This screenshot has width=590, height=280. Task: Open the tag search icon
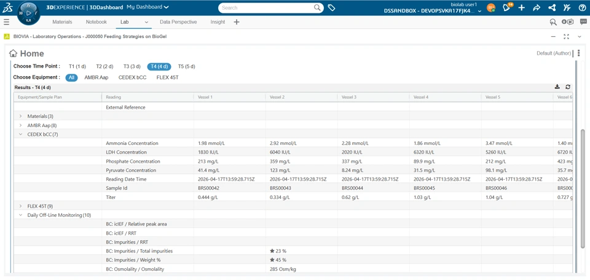(331, 7)
